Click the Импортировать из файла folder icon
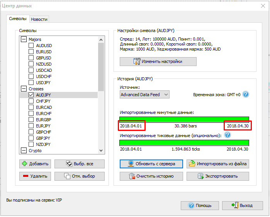Screen dimensions: 270x217 192,164
